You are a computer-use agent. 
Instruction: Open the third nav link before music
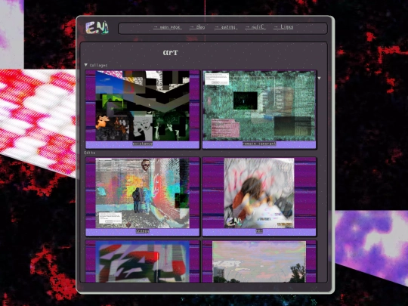[x=225, y=27]
